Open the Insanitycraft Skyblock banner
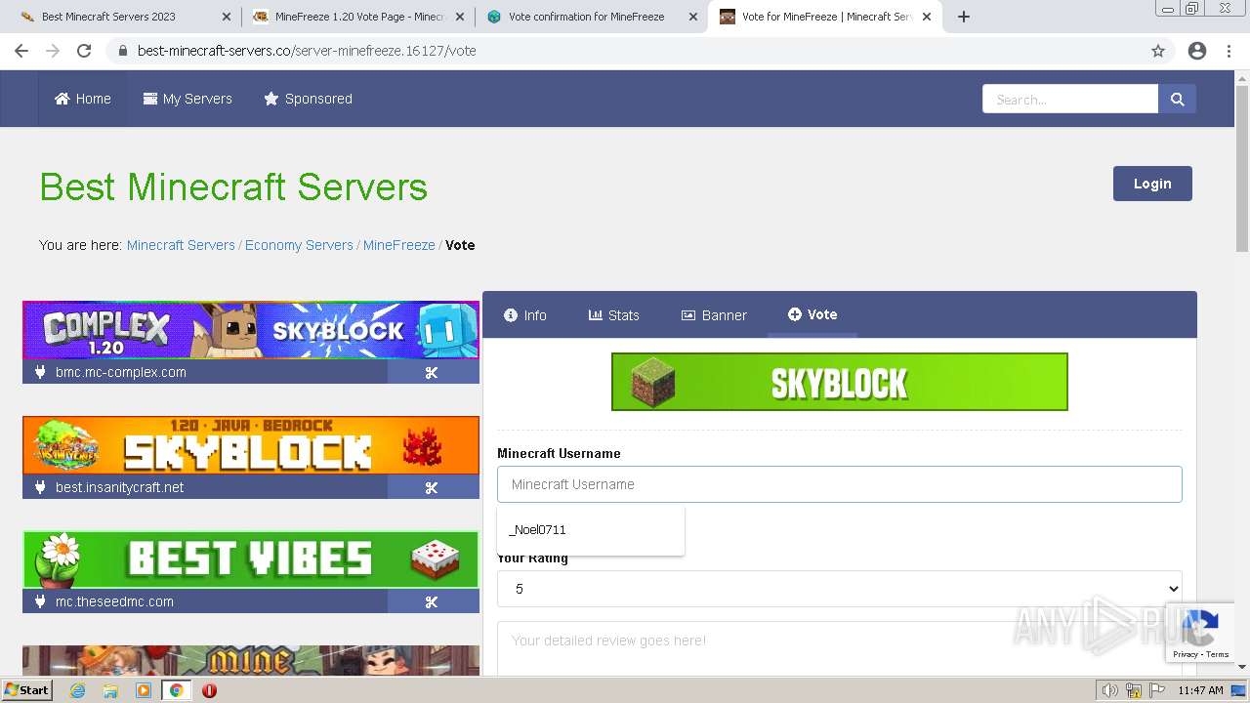Viewport: 1250px width, 703px height. coord(251,445)
